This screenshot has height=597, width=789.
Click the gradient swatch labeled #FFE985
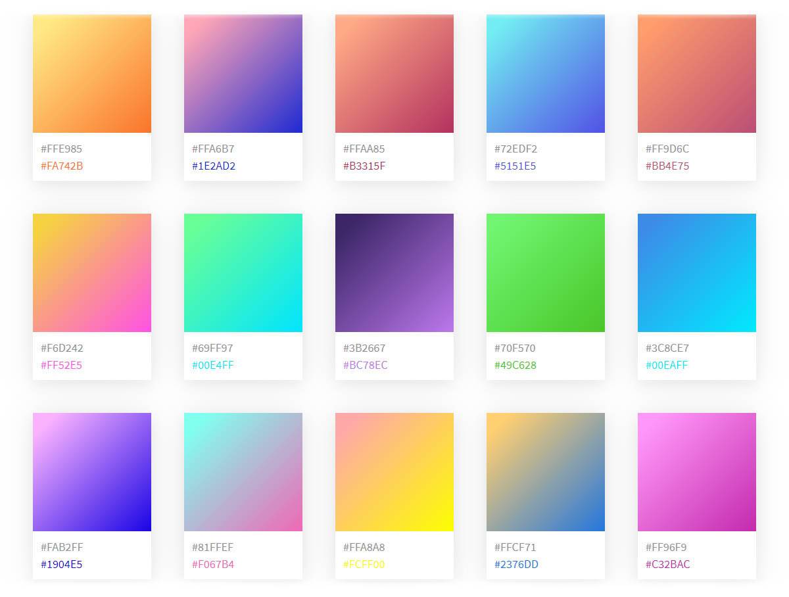click(x=92, y=74)
